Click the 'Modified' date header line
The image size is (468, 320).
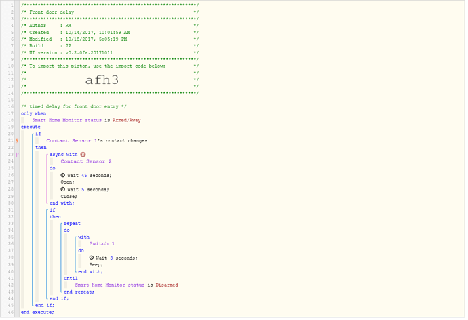tap(109, 39)
